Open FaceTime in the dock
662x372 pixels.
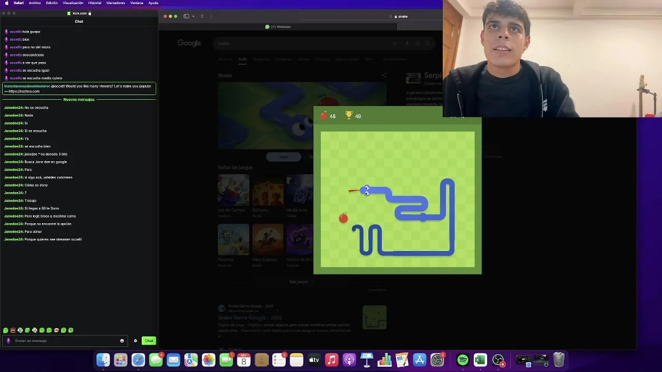[x=226, y=360]
